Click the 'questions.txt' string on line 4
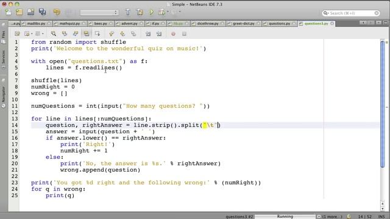 (95, 61)
